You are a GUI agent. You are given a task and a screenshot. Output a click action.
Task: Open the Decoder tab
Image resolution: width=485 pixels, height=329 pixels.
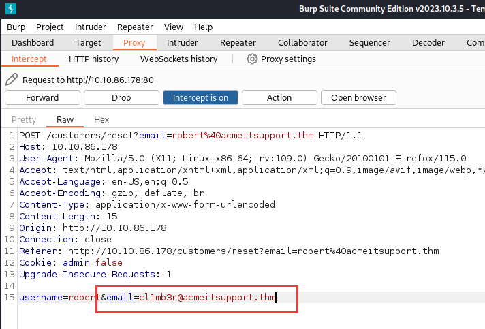[428, 42]
